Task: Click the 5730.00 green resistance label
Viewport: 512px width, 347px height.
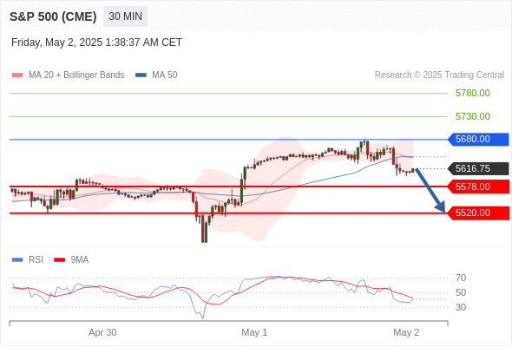Action: (x=472, y=116)
